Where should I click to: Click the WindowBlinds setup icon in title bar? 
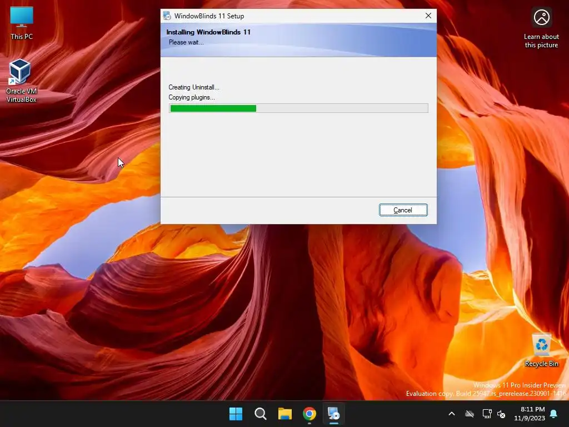tap(167, 16)
